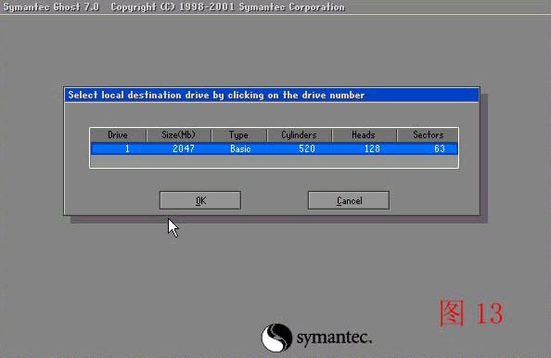Screen dimensions: 551x358
Task: Click the Sectors column header
Action: click(428, 134)
